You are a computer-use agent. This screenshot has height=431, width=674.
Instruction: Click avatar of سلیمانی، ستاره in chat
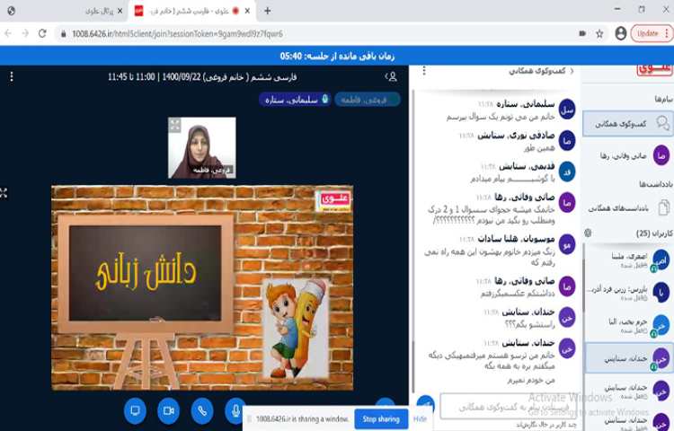point(567,110)
